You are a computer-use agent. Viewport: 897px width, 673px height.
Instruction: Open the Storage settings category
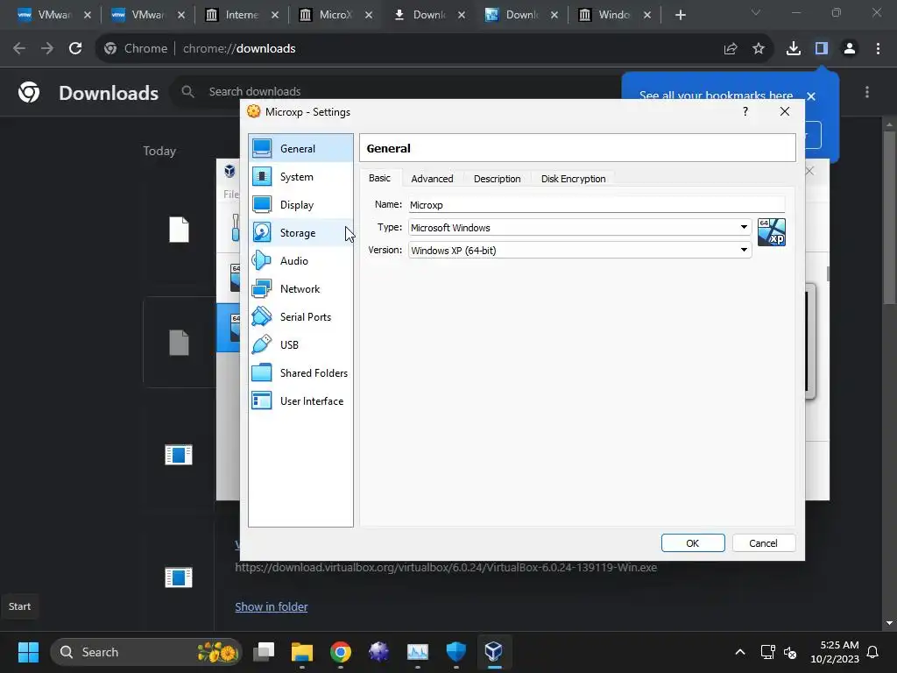point(301,233)
